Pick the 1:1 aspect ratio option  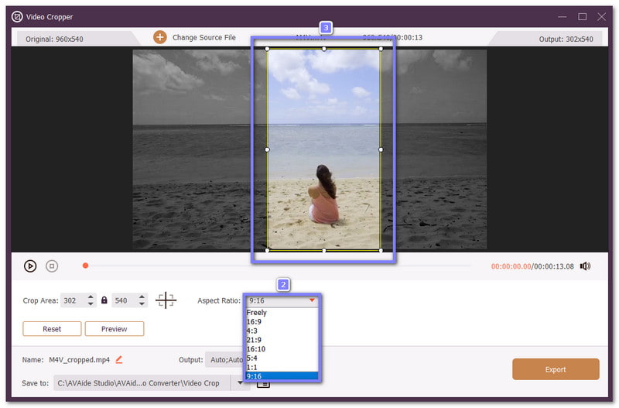pos(251,367)
